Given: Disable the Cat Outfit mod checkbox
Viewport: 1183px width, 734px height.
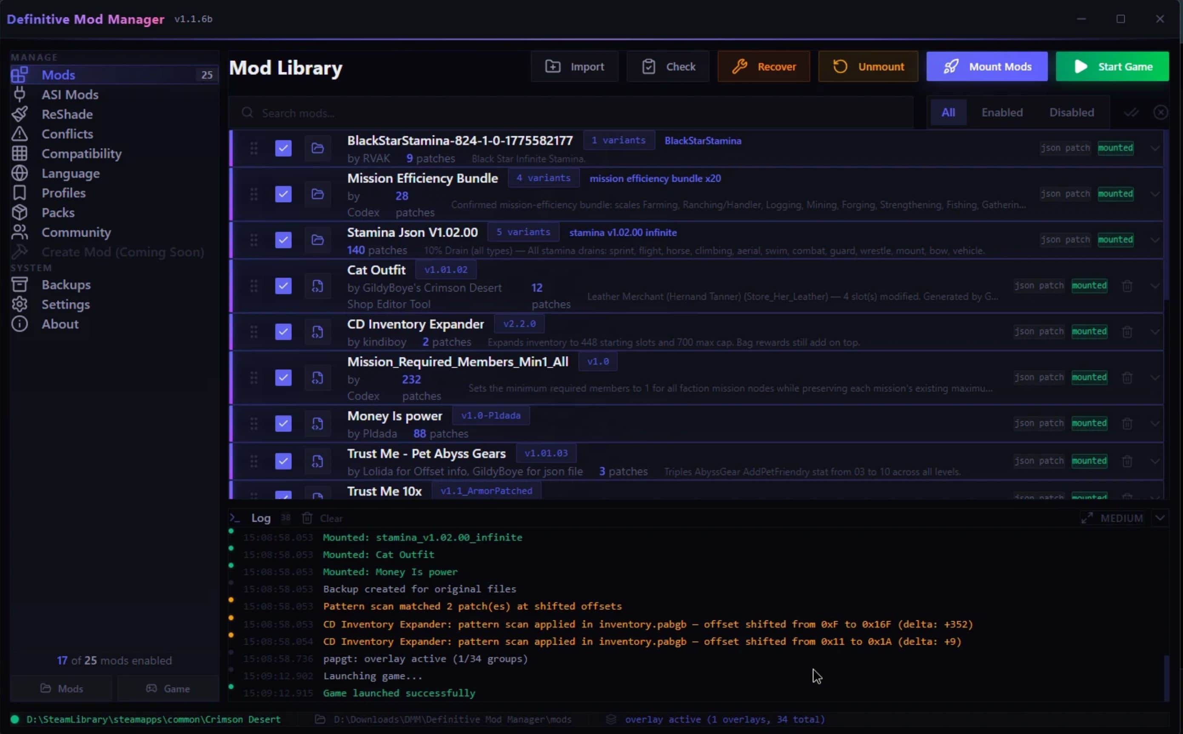Looking at the screenshot, I should tap(283, 286).
